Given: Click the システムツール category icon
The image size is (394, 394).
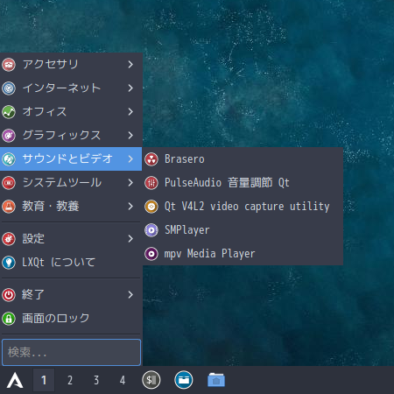Looking at the screenshot, I should [9, 183].
